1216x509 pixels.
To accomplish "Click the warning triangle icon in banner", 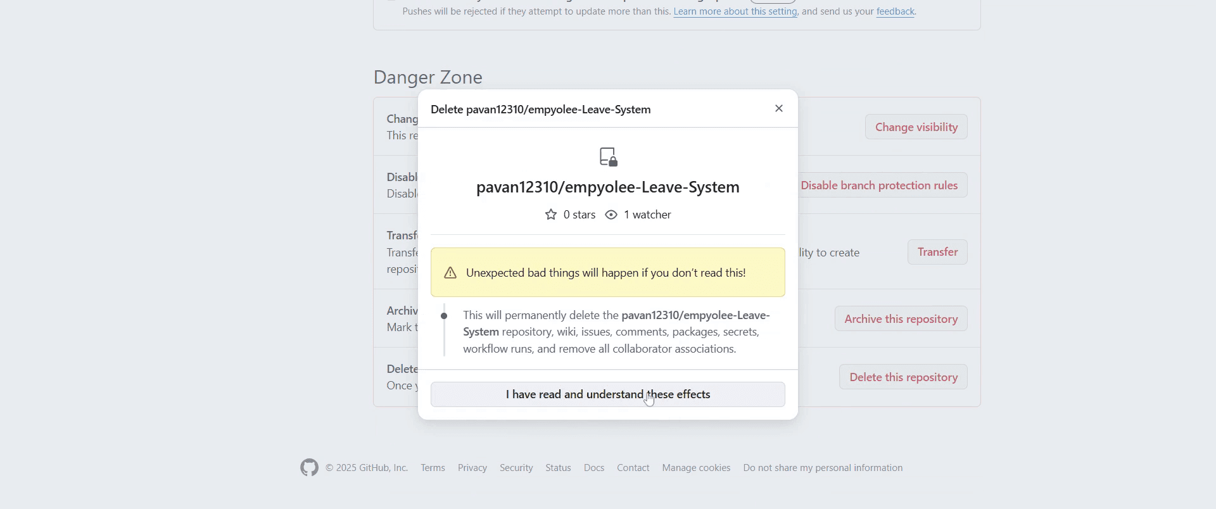I will [x=450, y=273].
